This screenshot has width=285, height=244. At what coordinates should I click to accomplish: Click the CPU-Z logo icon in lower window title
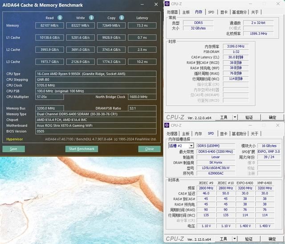167,126
